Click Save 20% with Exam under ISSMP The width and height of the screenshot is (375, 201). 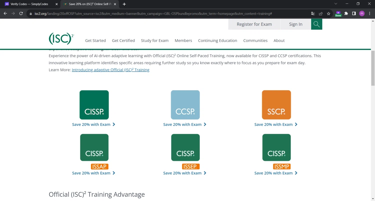(x=276, y=173)
